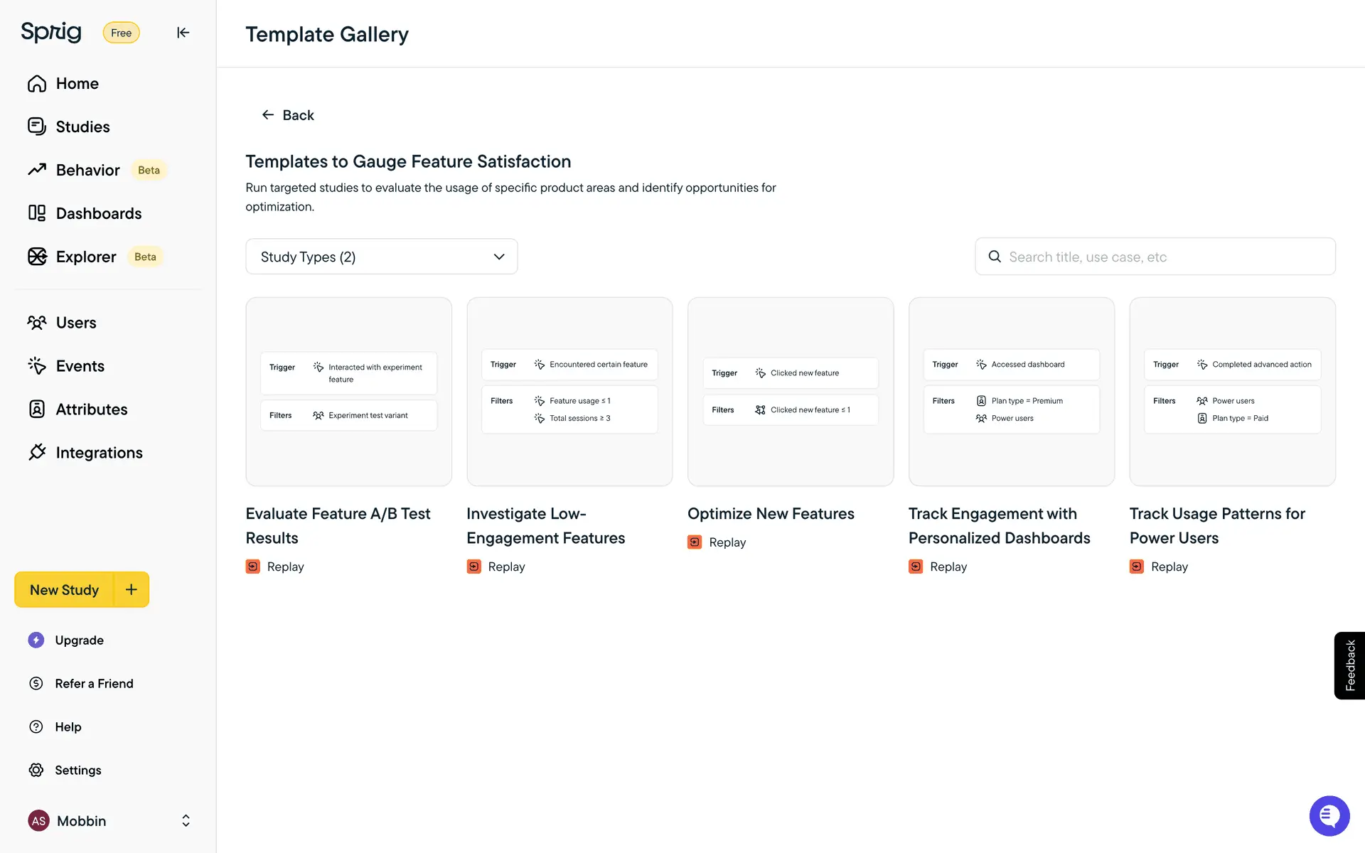
Task: Click the Home icon in the sidebar
Action: (x=37, y=84)
